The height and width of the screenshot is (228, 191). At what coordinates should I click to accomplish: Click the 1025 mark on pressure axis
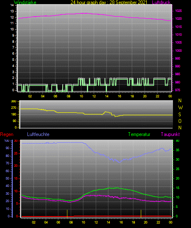178,11
